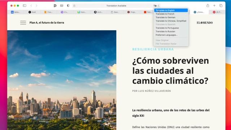Switch to the Arch… tab
231x130 pixels.
click(x=98, y=12)
